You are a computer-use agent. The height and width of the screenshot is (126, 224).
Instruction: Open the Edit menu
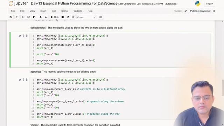[x=22, y=11]
